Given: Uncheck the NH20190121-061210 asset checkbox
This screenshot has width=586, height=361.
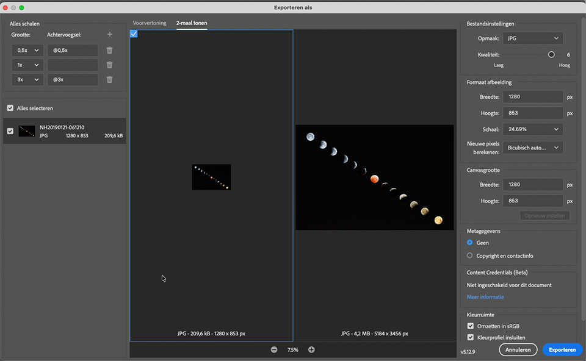Looking at the screenshot, I should click(10, 131).
